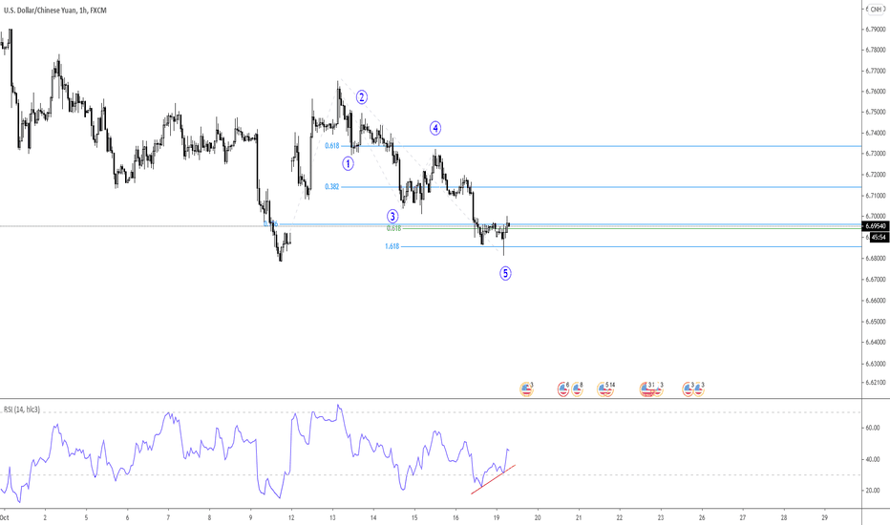Click date 29 on the time axis
This screenshot has width=890, height=525.
coord(825,517)
